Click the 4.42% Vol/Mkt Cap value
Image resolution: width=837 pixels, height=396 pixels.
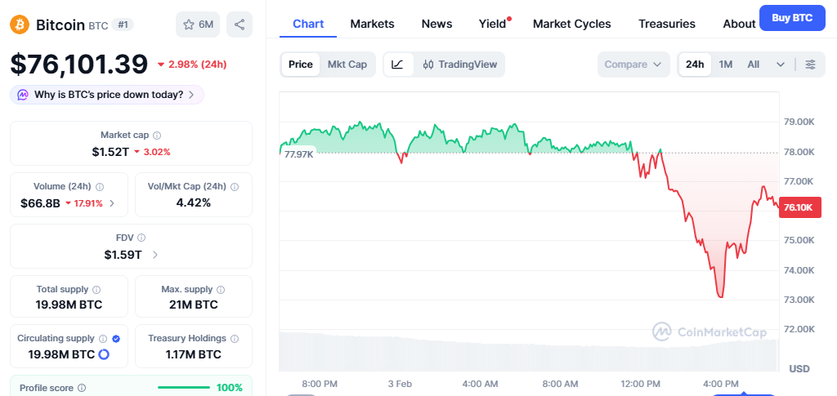point(193,202)
